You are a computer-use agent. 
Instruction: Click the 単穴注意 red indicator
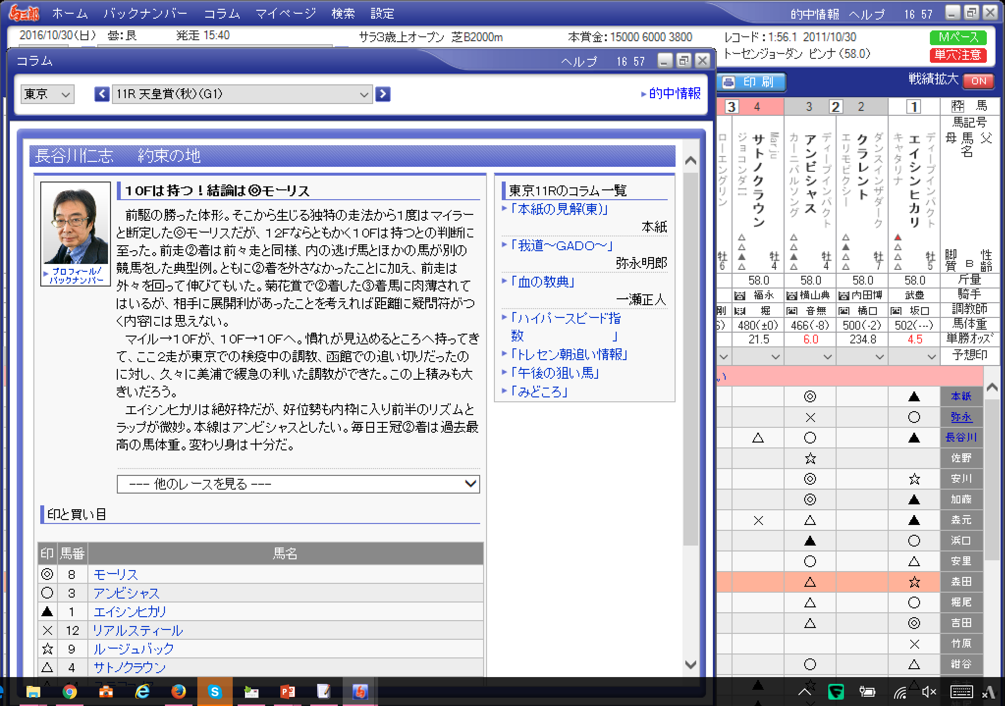pos(958,54)
